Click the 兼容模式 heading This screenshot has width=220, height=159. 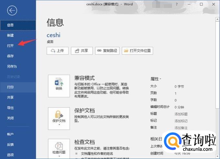[85, 78]
